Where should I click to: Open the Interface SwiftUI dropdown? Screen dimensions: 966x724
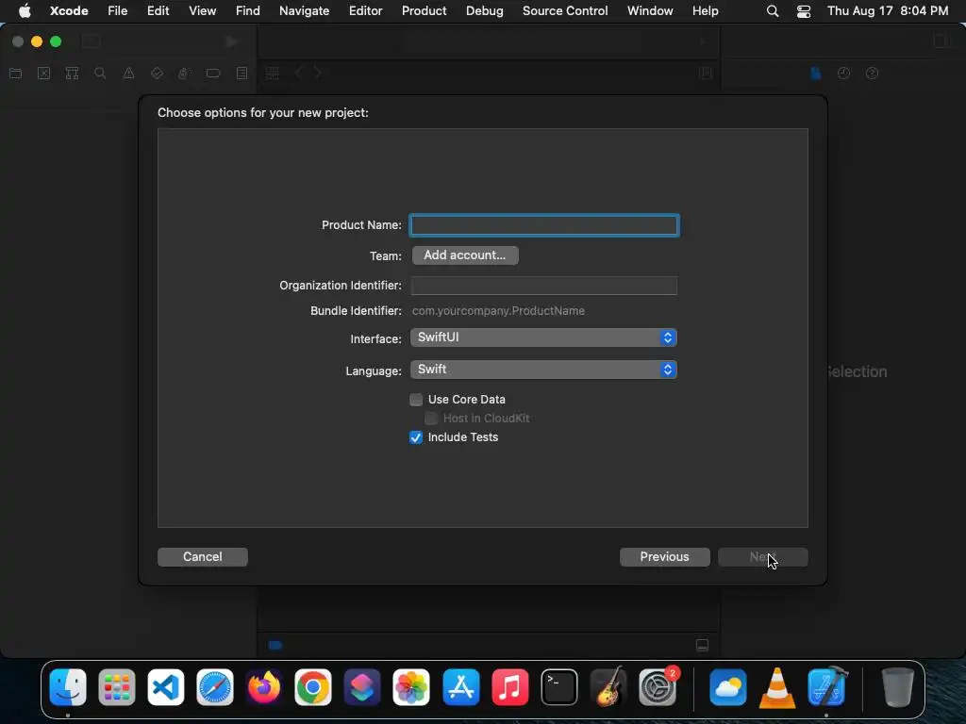(544, 337)
